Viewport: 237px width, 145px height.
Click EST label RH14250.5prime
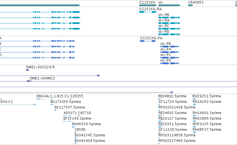207,102
